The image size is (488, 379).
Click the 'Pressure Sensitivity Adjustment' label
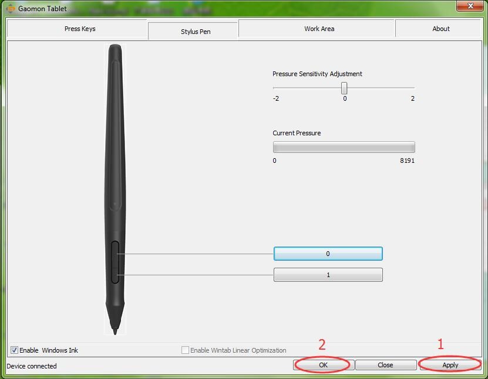coord(317,74)
